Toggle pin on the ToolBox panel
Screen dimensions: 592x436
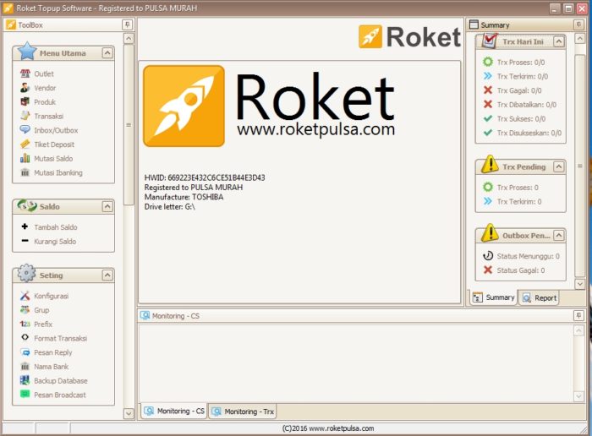[127, 25]
